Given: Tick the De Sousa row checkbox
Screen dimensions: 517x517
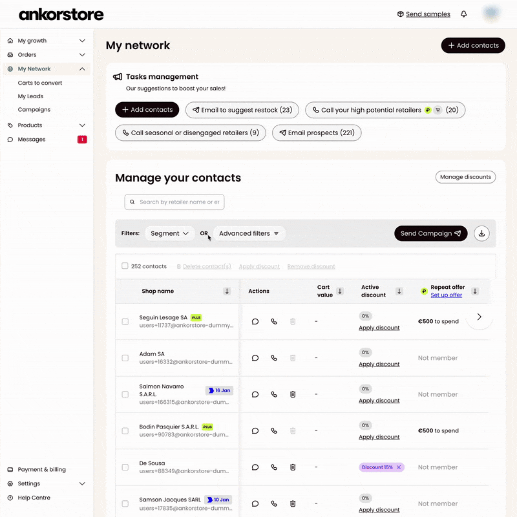Looking at the screenshot, I should click(x=125, y=467).
